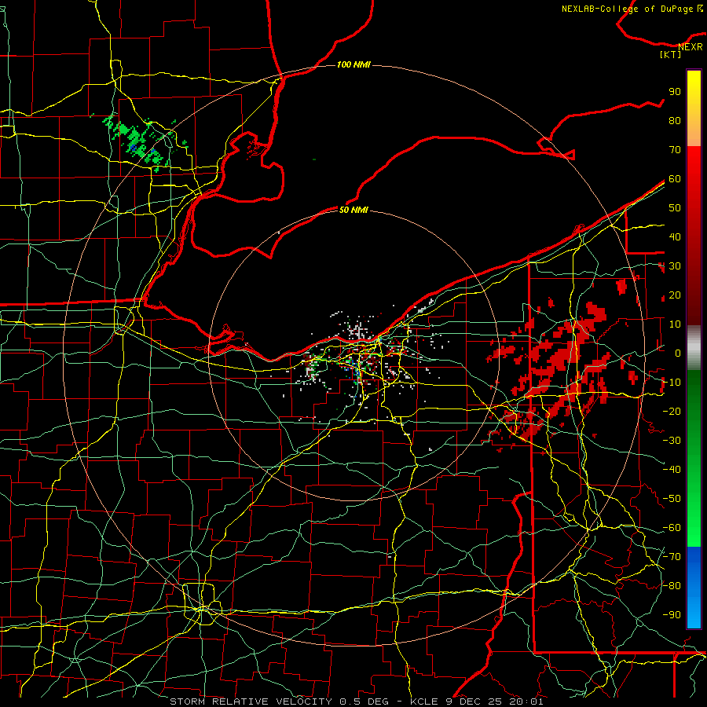The image size is (707, 707).
Task: Click the 60 value on the velocity scale
Action: point(675,178)
